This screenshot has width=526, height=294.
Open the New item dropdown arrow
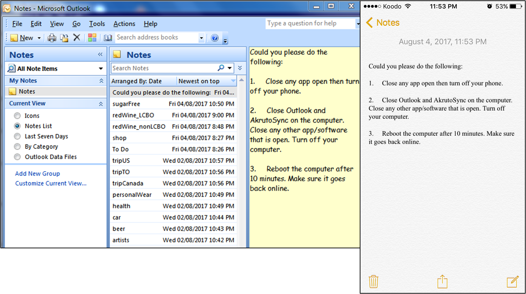[39, 38]
